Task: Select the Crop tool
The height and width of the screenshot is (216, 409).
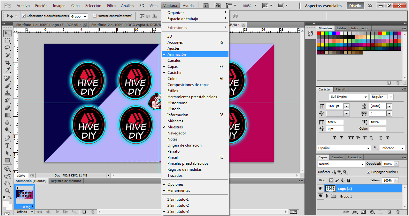Action: 7,62
